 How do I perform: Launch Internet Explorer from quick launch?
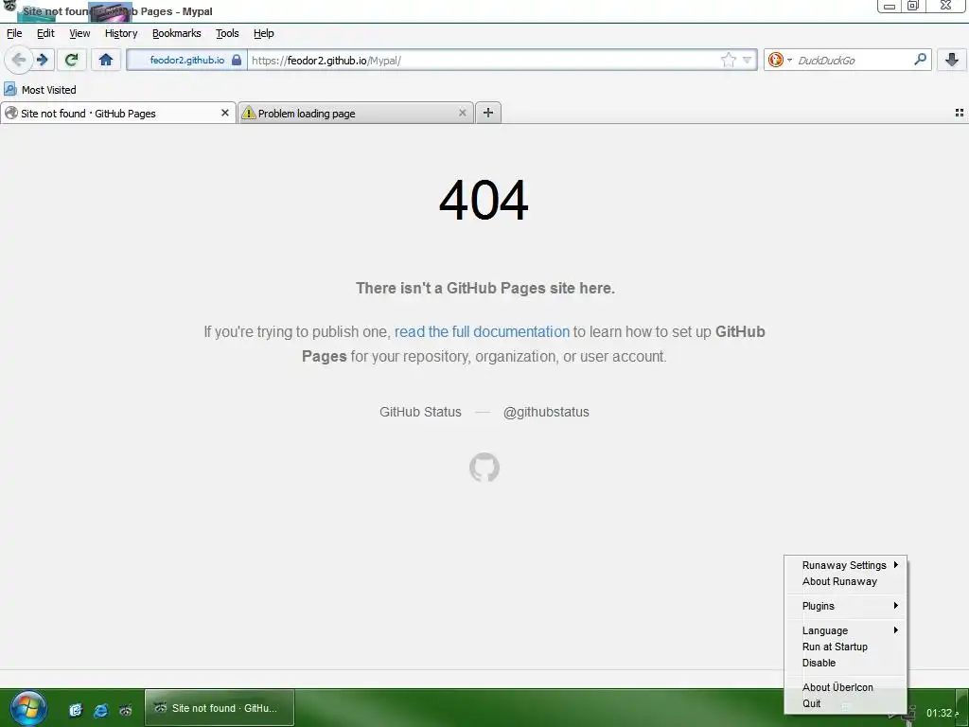tap(100, 710)
